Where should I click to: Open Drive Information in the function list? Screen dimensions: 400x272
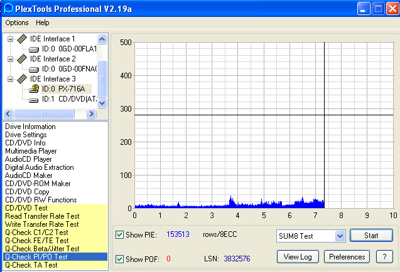coord(30,127)
